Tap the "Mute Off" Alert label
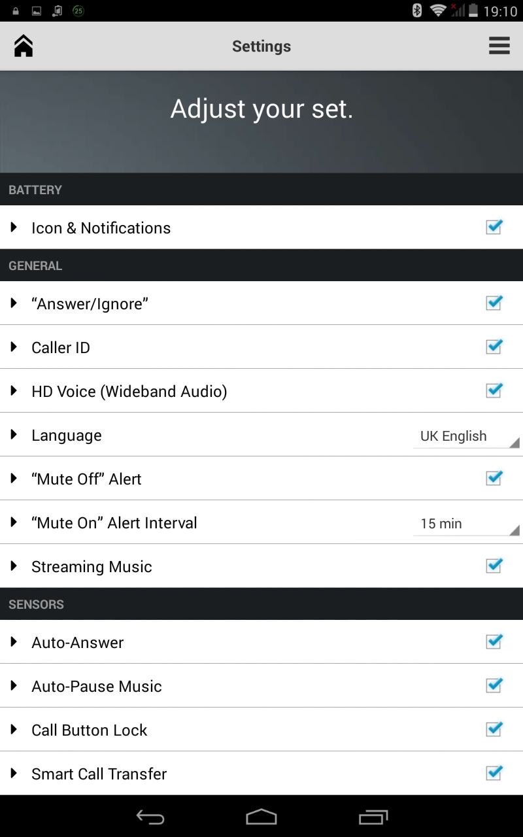 click(x=86, y=479)
